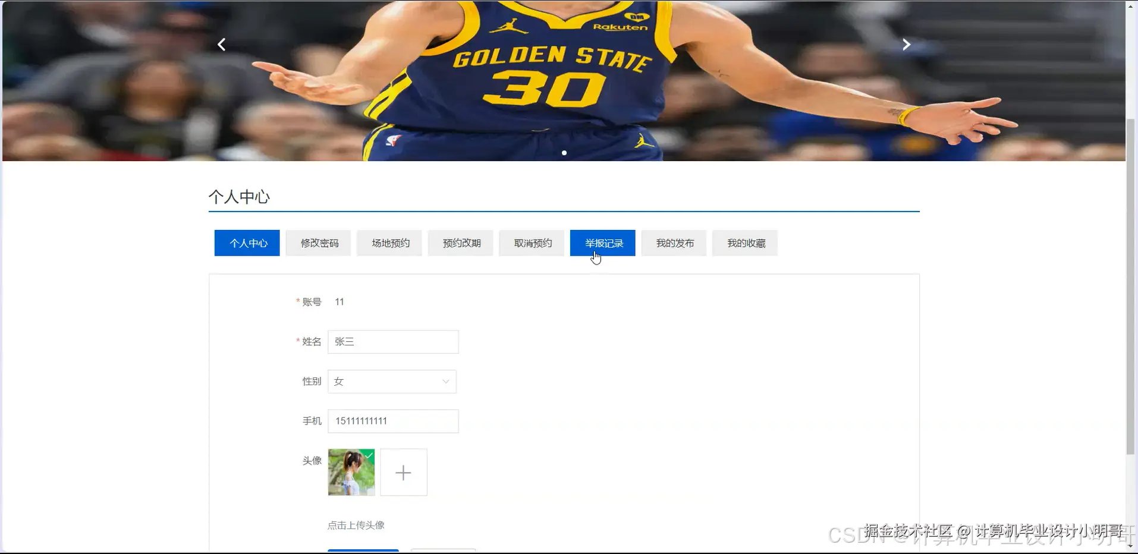
Task: Click the account number 11
Action: [339, 302]
